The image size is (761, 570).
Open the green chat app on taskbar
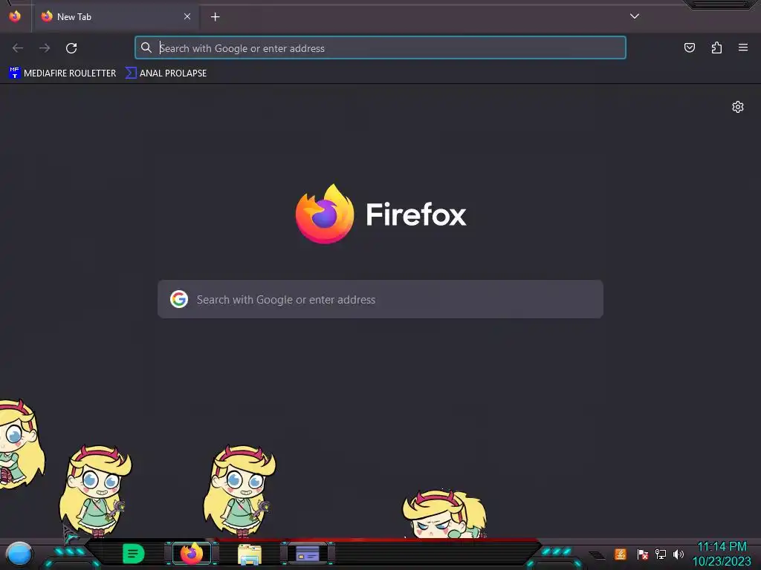pos(134,554)
